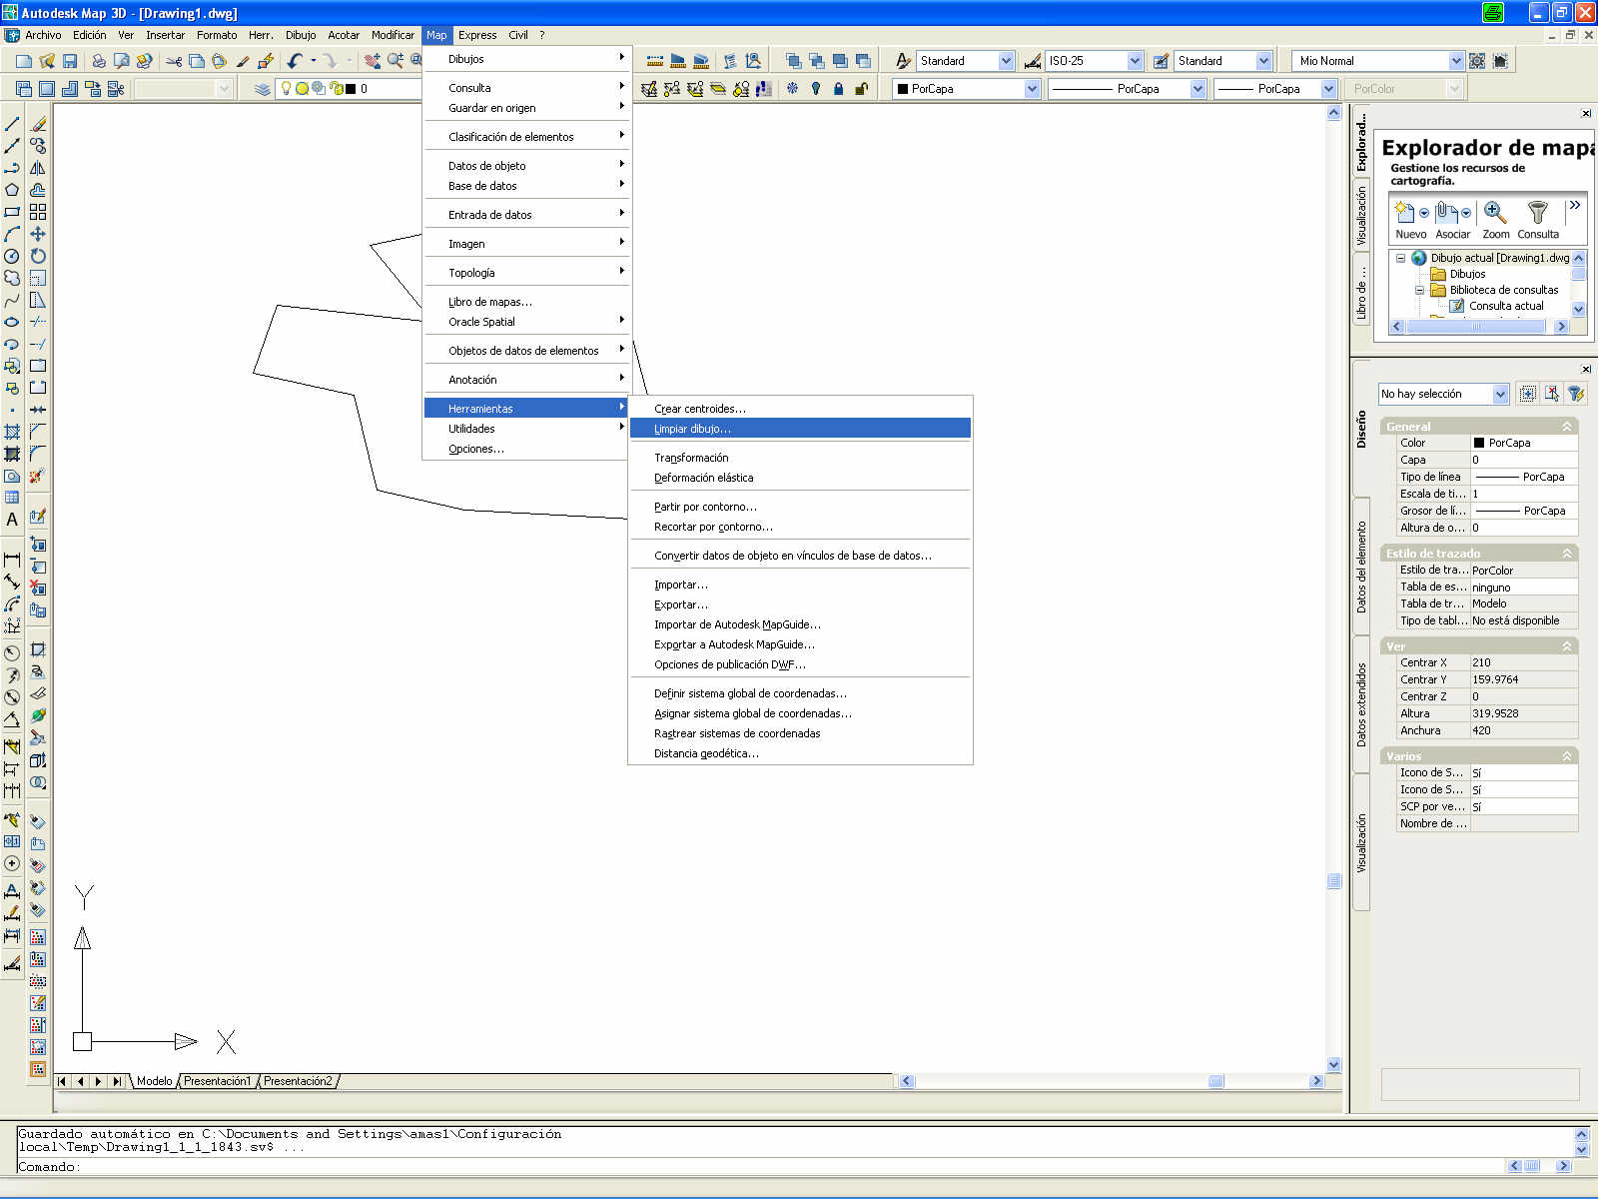Open the Layer Properties Manager icon
This screenshot has height=1199, width=1598.
(262, 89)
